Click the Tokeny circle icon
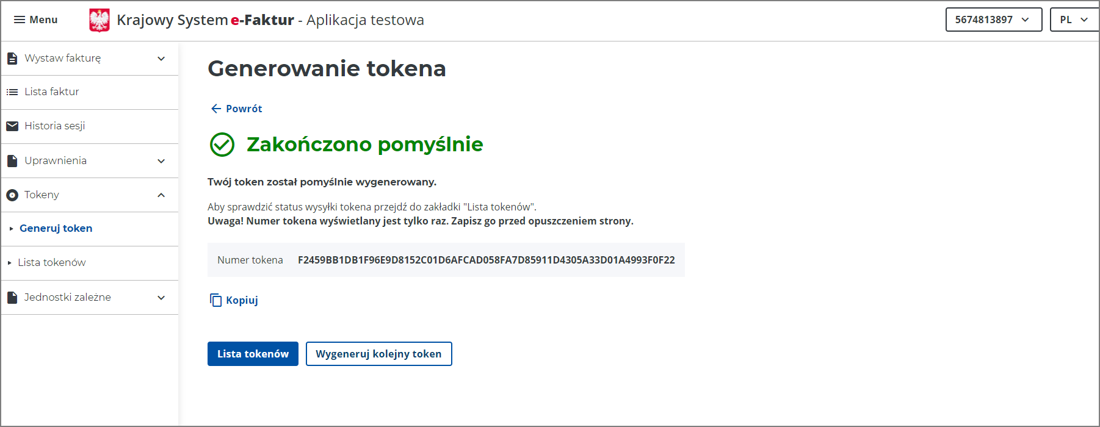Screen dimensions: 1100x427 [x=12, y=195]
